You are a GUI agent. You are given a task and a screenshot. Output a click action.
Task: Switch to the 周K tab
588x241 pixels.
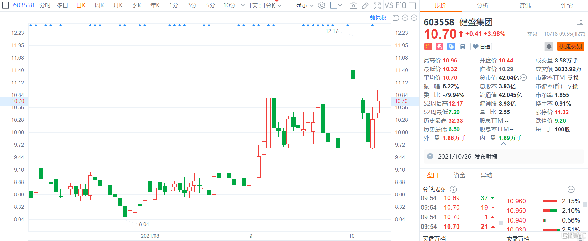(x=99, y=5)
